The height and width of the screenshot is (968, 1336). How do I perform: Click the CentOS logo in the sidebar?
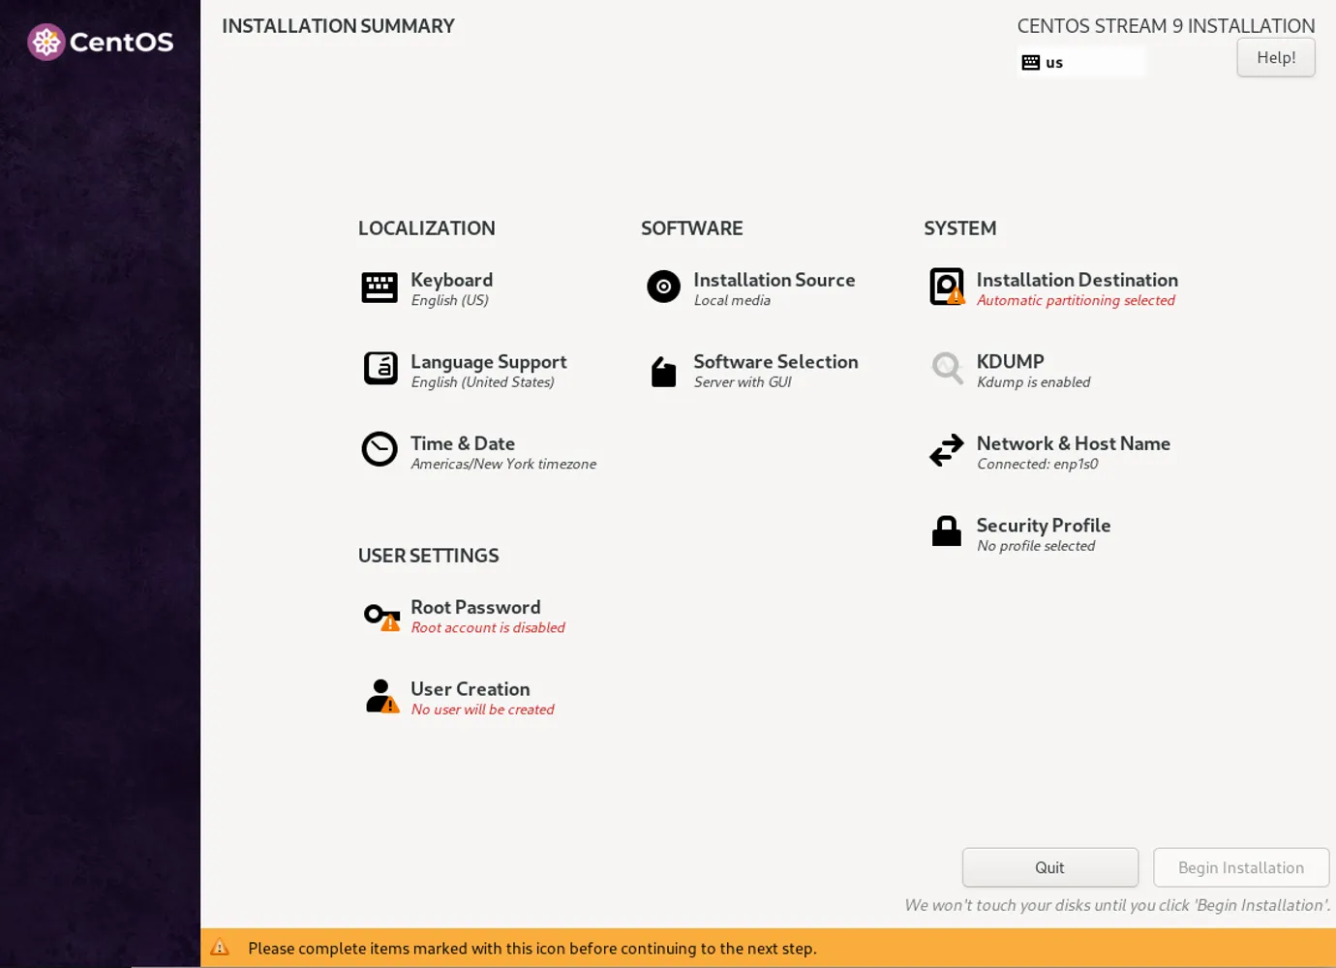tap(101, 42)
